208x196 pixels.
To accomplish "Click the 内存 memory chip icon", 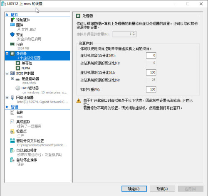I will [x=12, y=44].
